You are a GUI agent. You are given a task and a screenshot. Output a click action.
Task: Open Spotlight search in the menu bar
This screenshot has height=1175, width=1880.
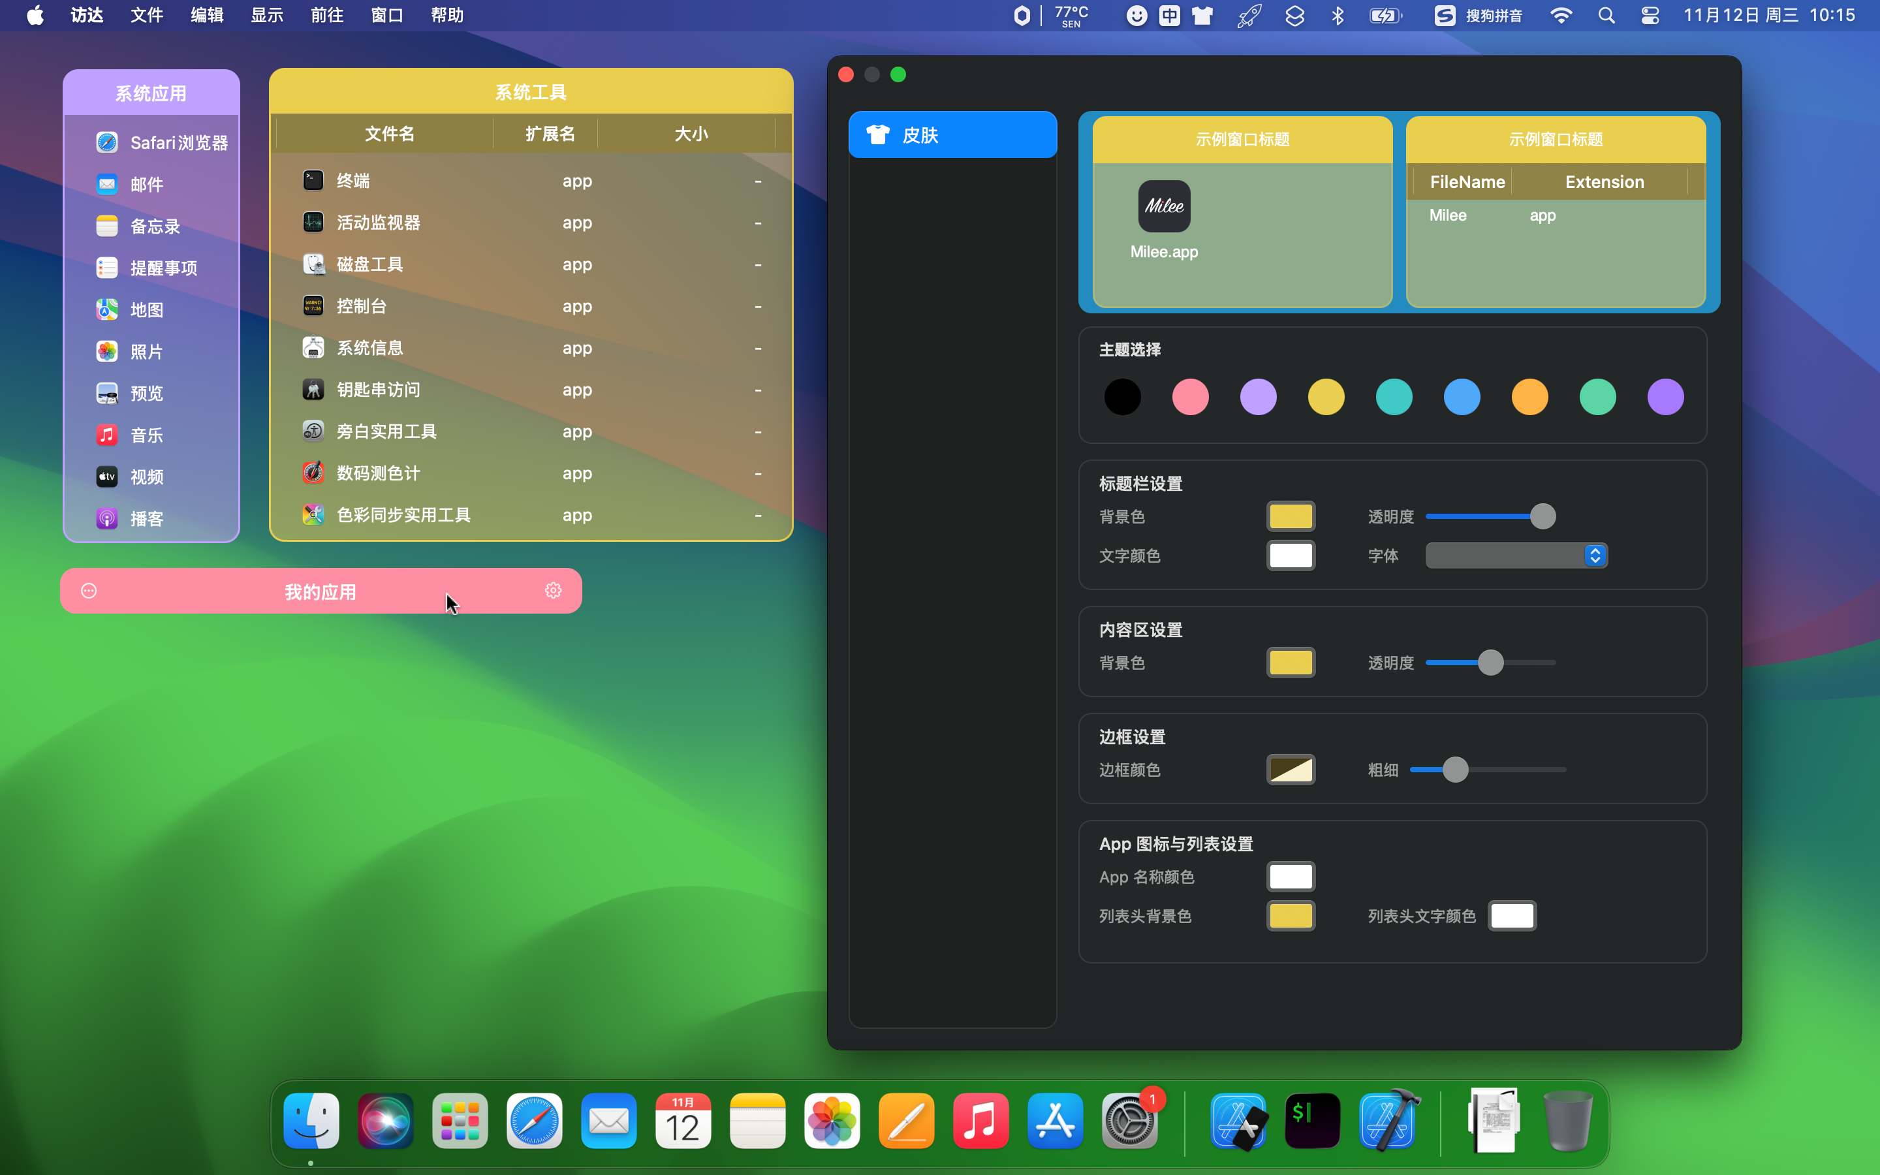1607,15
